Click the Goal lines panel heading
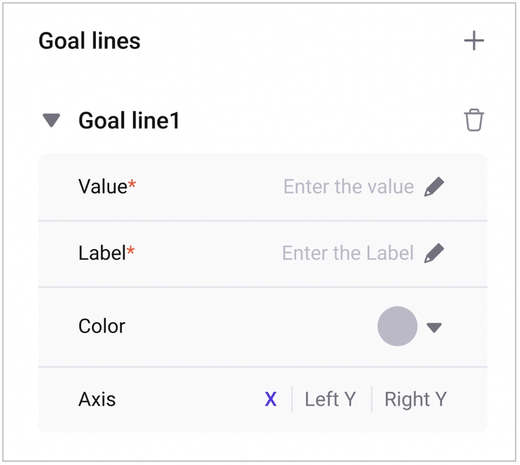This screenshot has width=520, height=465. (90, 41)
